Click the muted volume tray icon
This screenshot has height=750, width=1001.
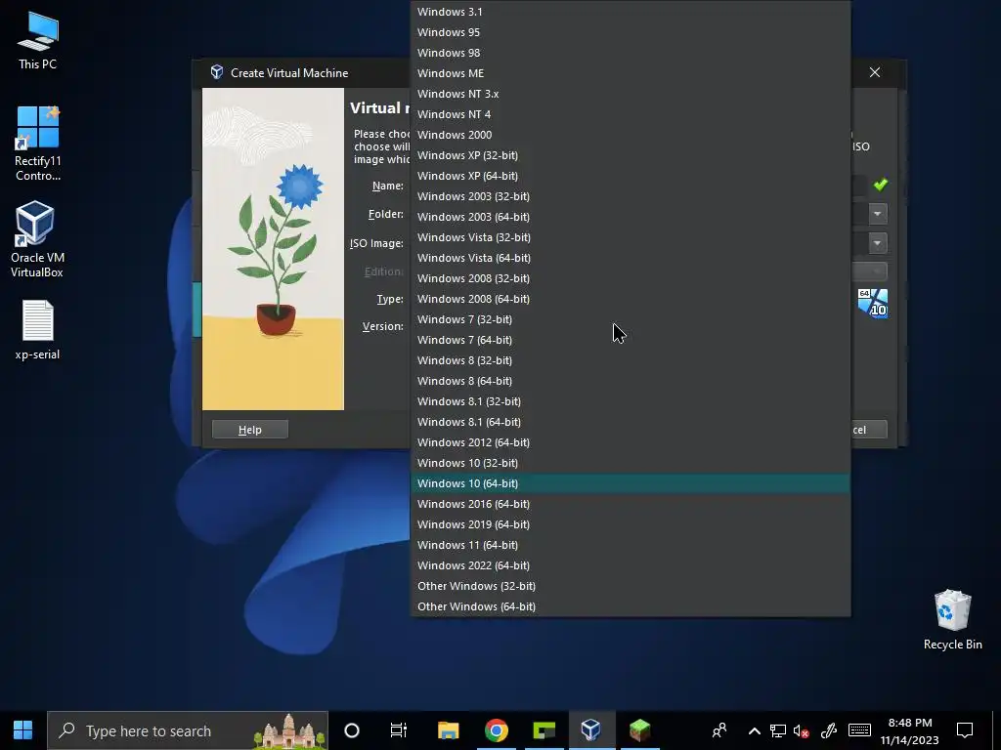point(802,730)
